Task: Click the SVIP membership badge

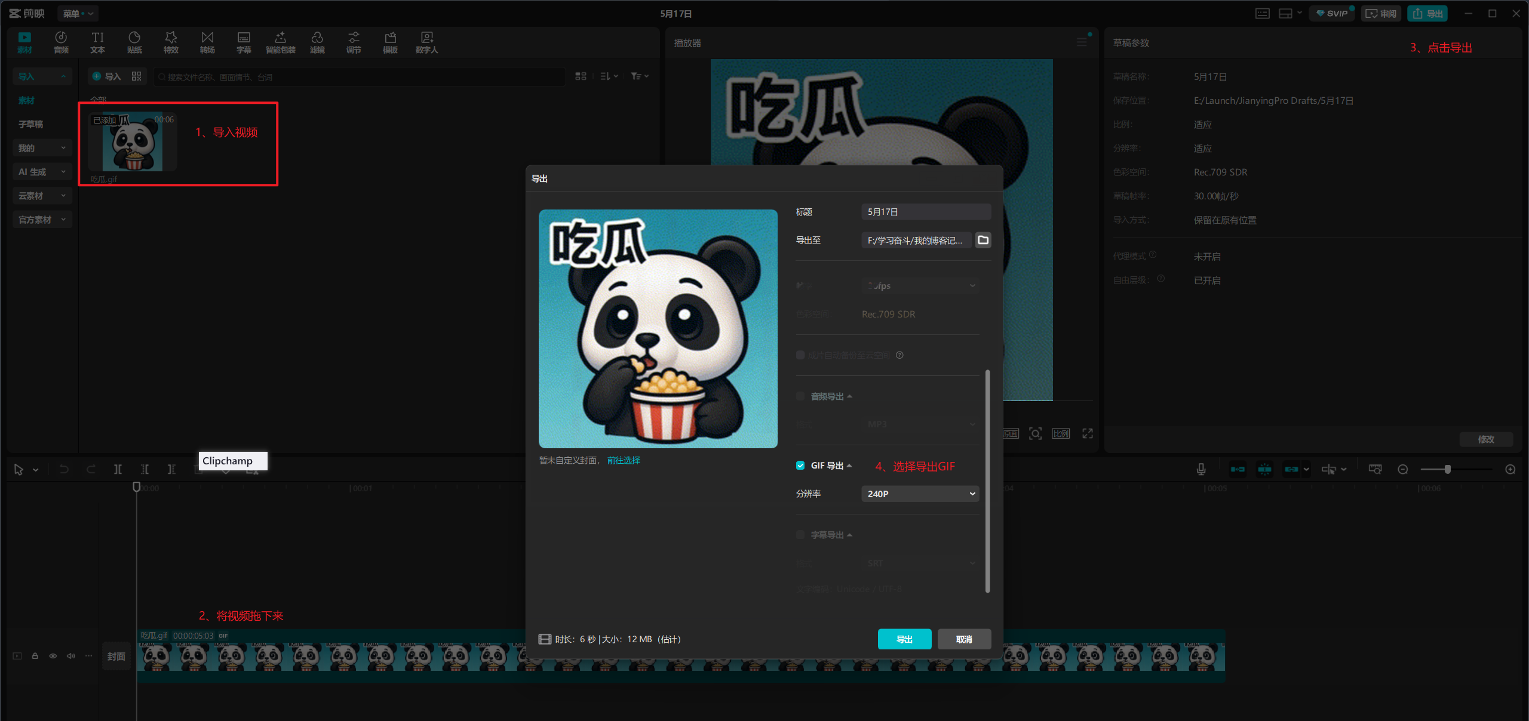Action: 1332,13
